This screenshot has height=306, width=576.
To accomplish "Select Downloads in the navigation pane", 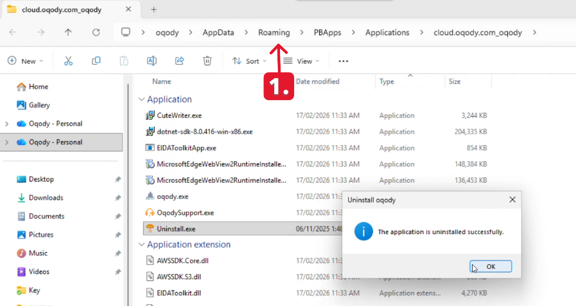I will tap(46, 198).
